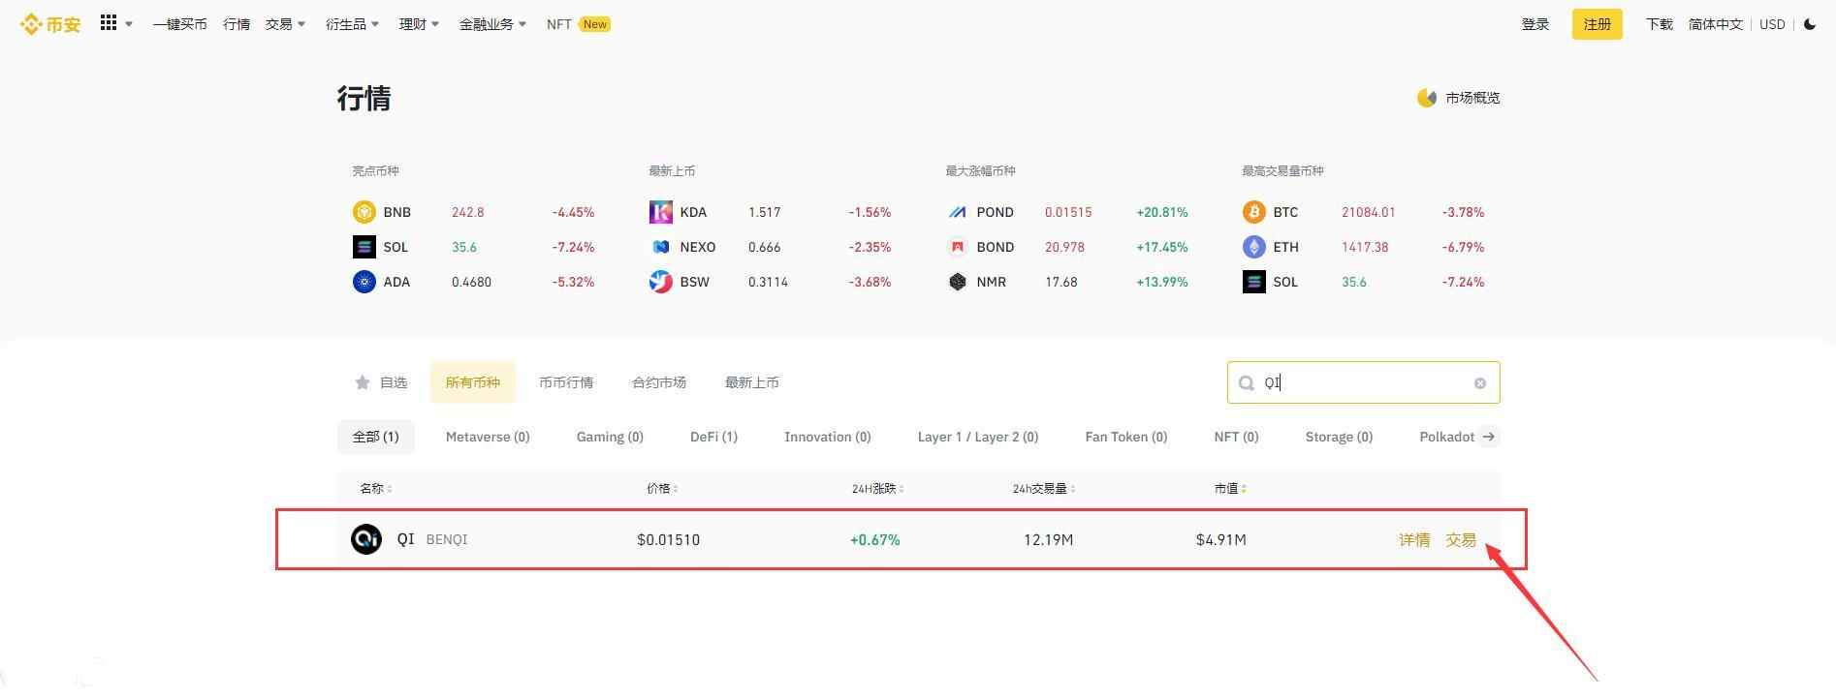Viewport: 1836px width, 699px height.
Task: Click ETH price 1417.38
Action: point(1365,247)
